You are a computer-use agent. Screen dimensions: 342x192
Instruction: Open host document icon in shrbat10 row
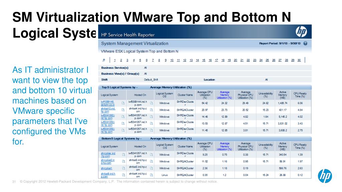coord(151,110)
